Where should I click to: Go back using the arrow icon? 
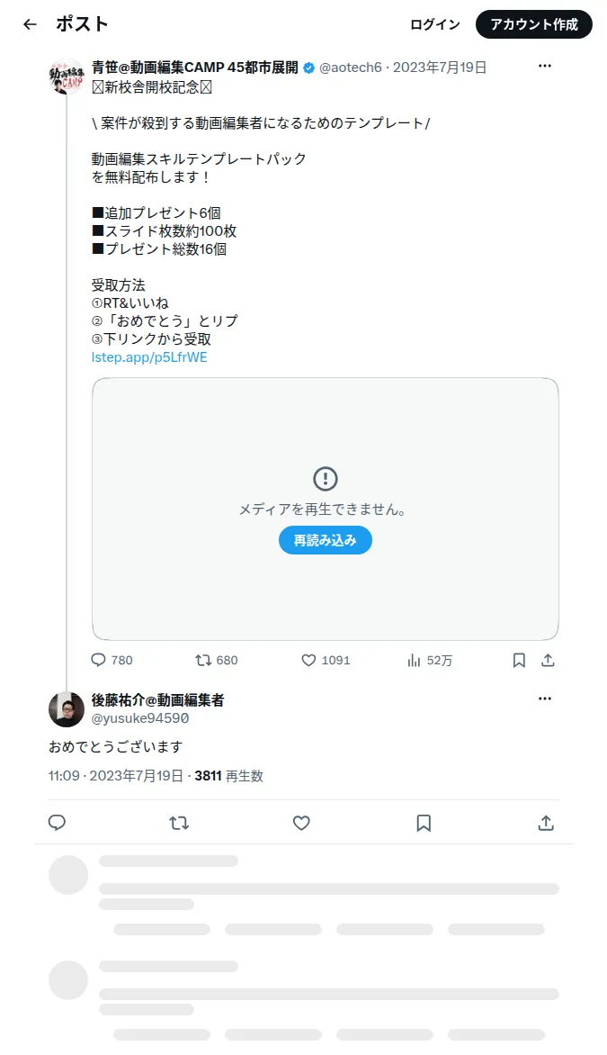[30, 24]
